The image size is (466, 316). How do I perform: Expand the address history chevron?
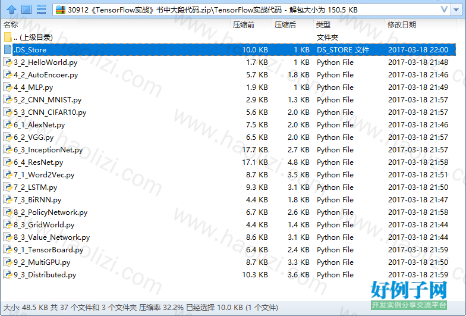point(445,10)
